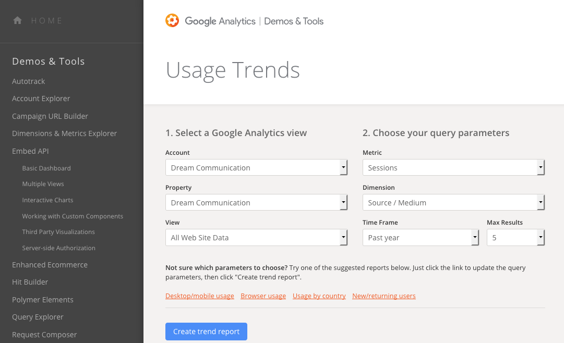The width and height of the screenshot is (564, 343).
Task: Click the "2. Choose your query parameters" heading
Action: pos(436,133)
